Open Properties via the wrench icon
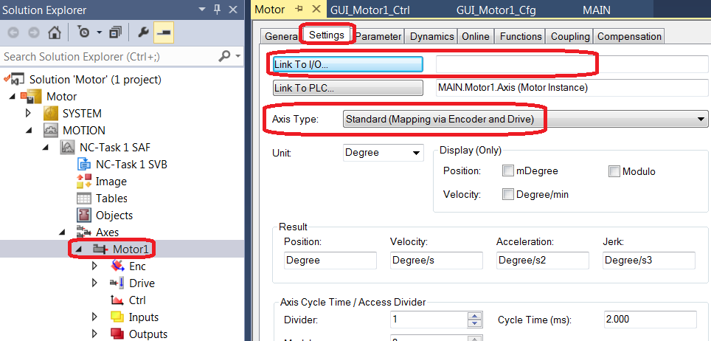The image size is (711, 341). point(143,32)
